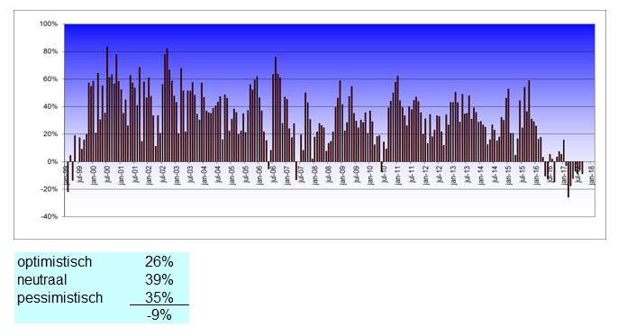Viewport: 618px width, 336px height.
Task: Click the pessimistisch row label
Action: [x=59, y=298]
